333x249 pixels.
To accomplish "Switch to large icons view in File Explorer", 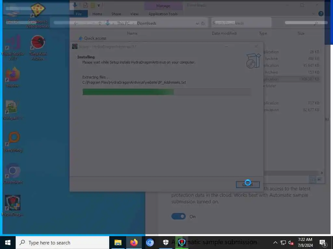I will coord(319,180).
